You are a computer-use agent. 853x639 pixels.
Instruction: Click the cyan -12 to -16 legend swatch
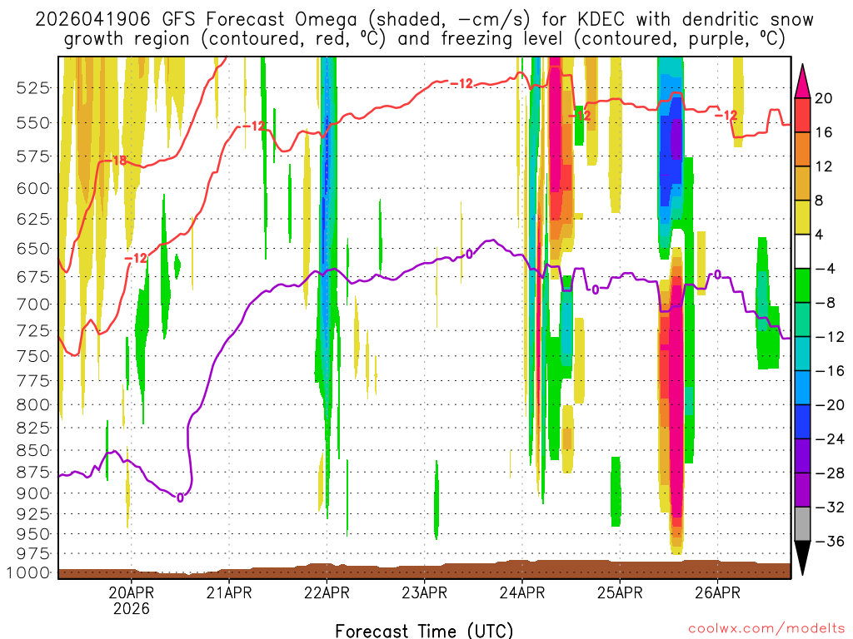coord(802,354)
